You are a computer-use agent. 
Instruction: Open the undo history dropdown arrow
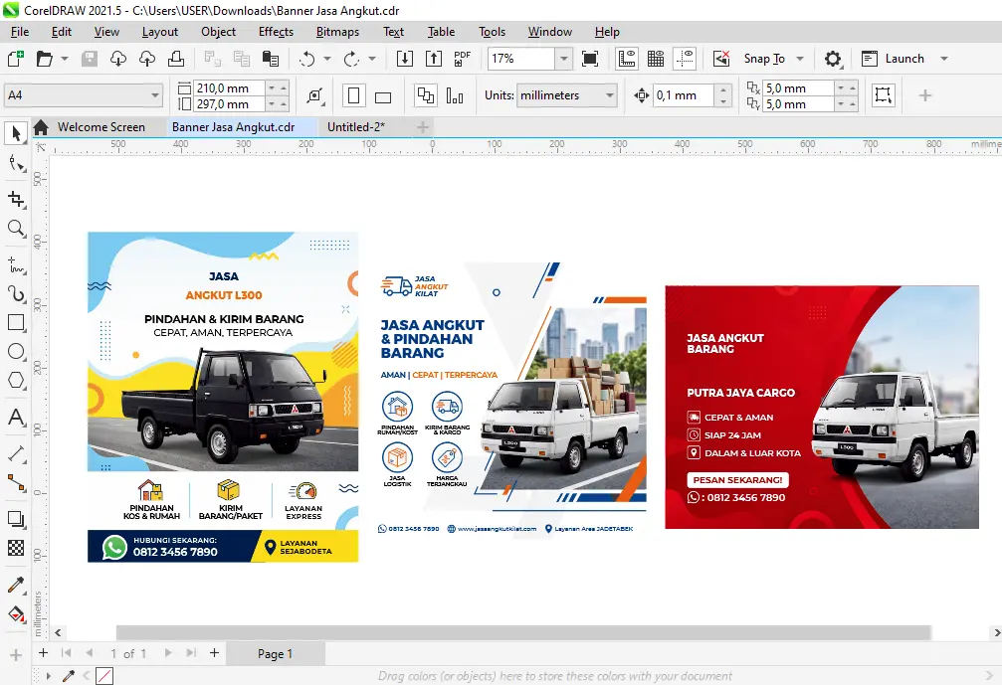pyautogui.click(x=327, y=59)
